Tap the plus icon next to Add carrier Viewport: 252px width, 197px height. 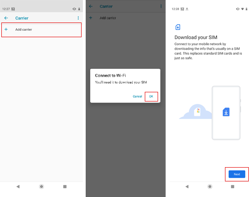pos(6,29)
